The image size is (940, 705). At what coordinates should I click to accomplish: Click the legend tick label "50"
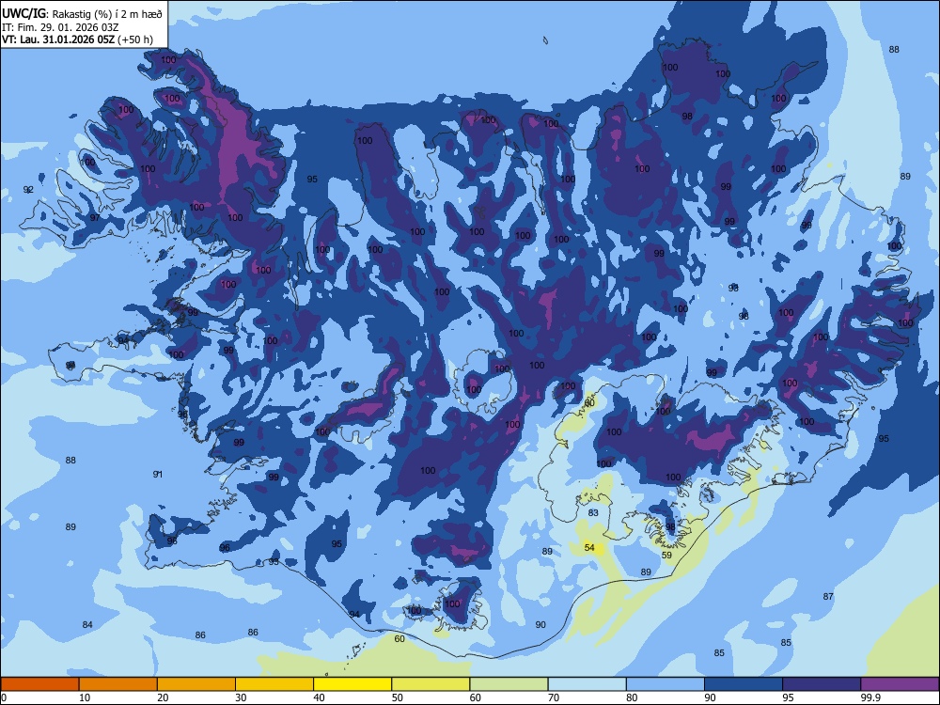[398, 697]
